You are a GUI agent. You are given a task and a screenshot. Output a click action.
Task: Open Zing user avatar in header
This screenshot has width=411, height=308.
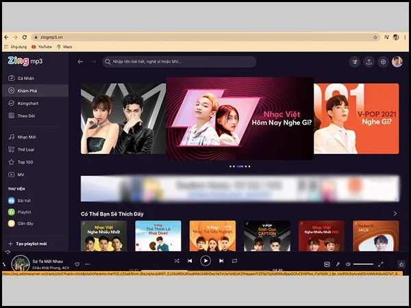click(397, 62)
